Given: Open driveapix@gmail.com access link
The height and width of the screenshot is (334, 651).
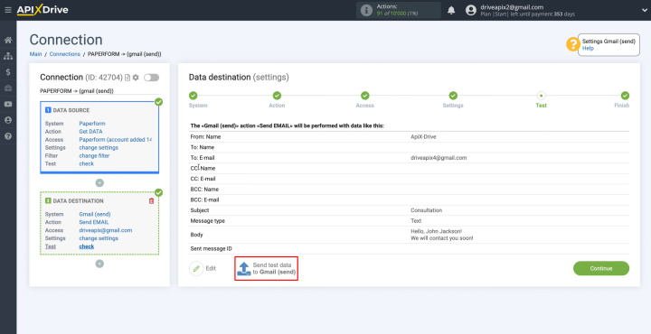Looking at the screenshot, I should tap(106, 230).
